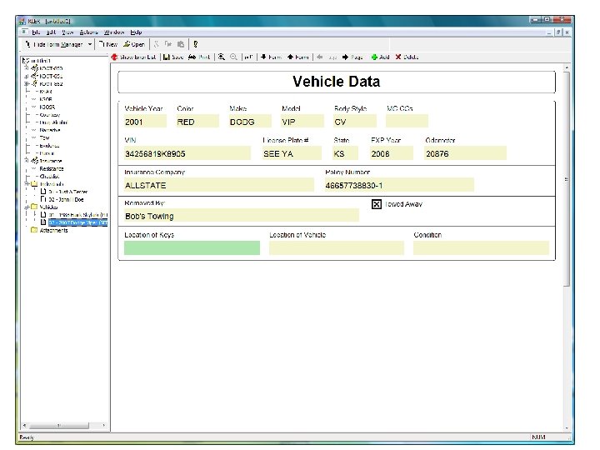This screenshot has width=600, height=450.
Task: Expand the third KDOT tree node
Action: click(x=27, y=83)
